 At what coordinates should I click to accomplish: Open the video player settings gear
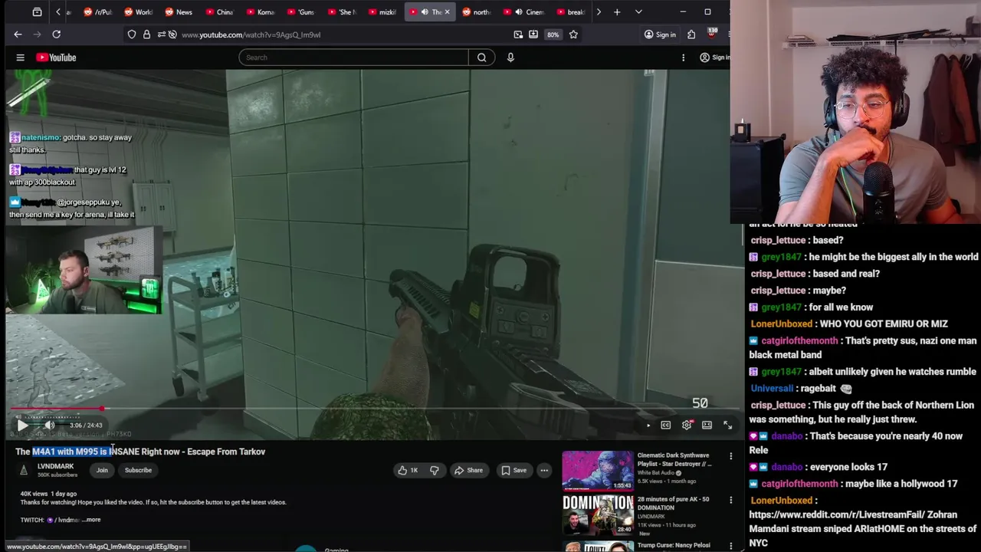point(687,426)
